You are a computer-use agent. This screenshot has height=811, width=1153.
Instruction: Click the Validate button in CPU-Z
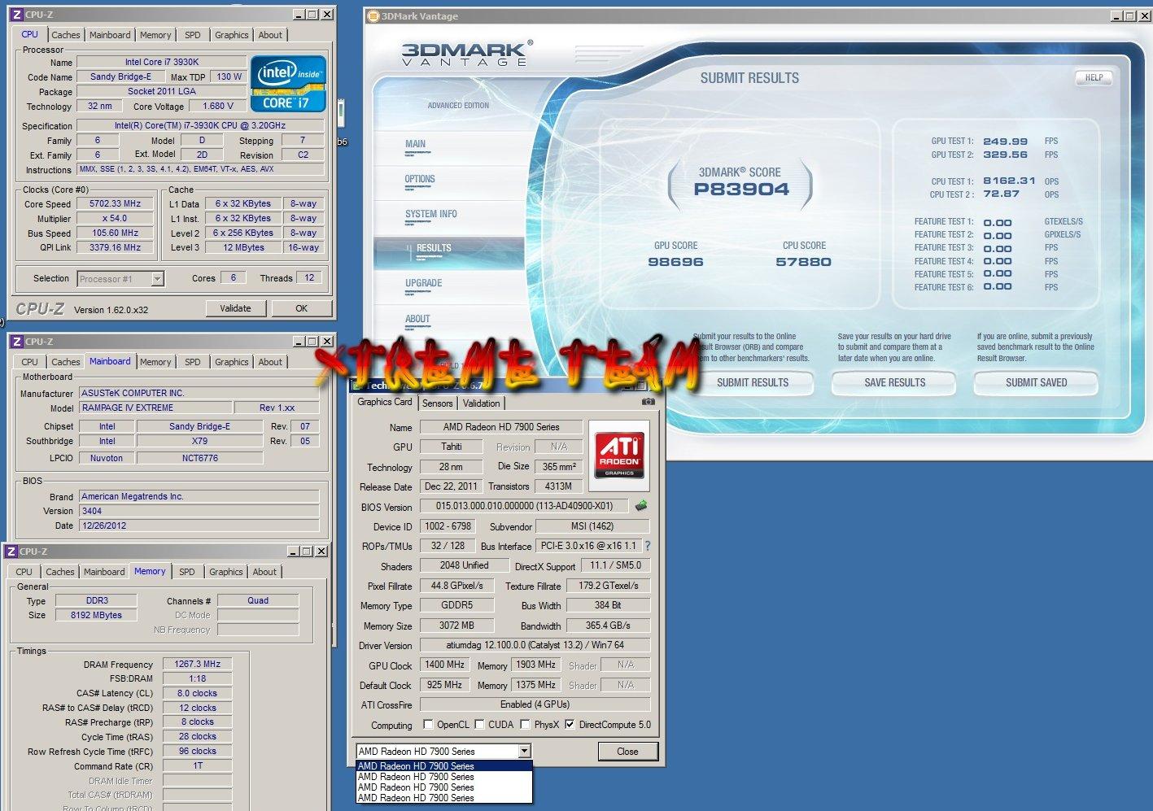[x=235, y=308]
